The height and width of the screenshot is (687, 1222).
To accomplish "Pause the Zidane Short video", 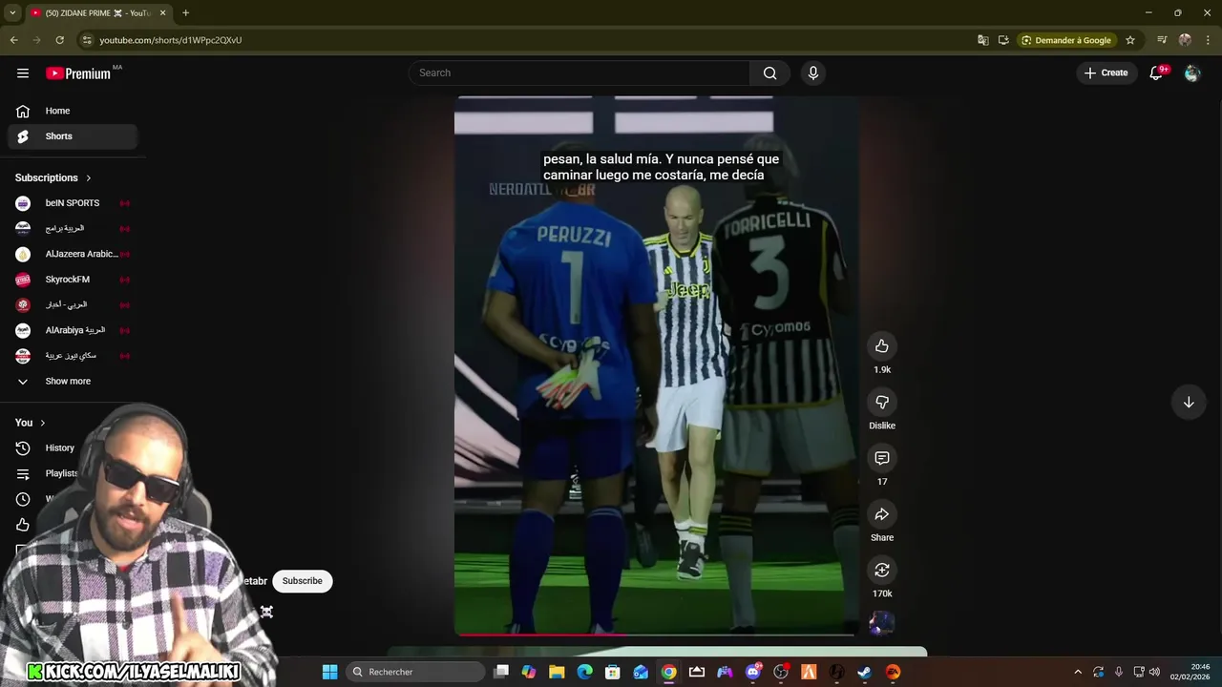I will (x=656, y=366).
